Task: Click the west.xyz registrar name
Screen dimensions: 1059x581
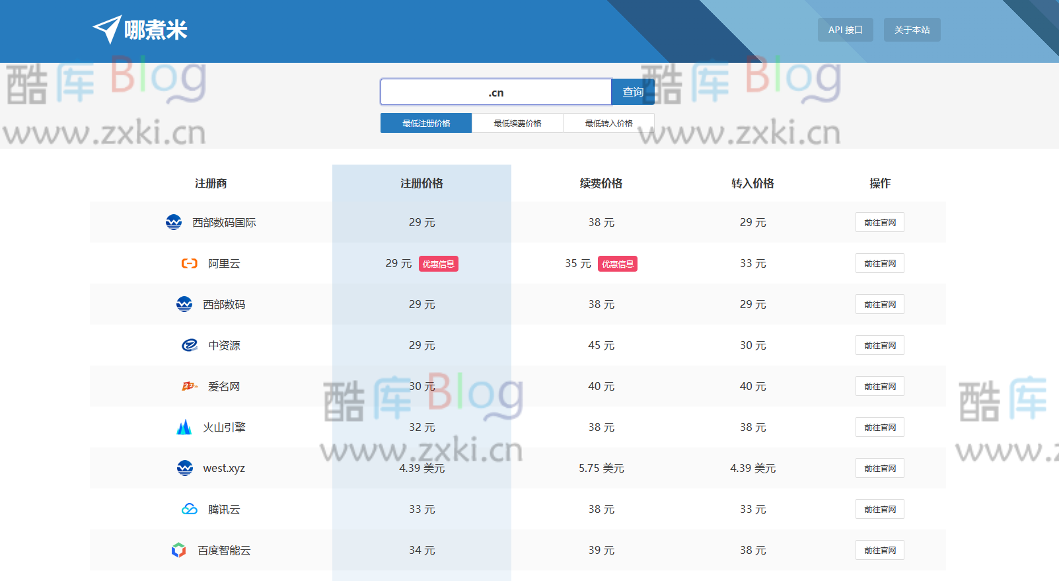Action: [224, 468]
